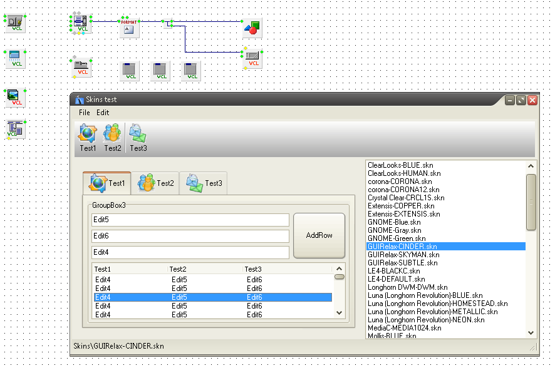Open the File menu
555x368 pixels.
pyautogui.click(x=84, y=113)
